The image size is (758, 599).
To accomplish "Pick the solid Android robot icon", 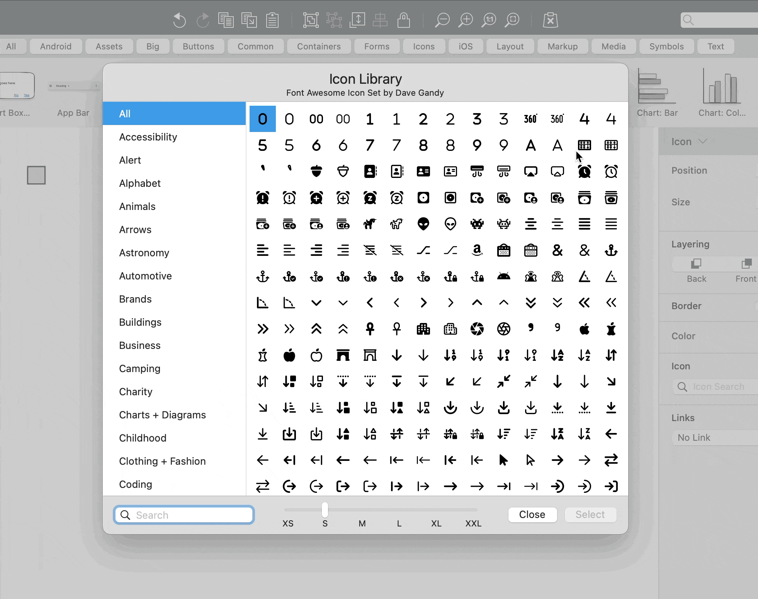I will (x=504, y=277).
